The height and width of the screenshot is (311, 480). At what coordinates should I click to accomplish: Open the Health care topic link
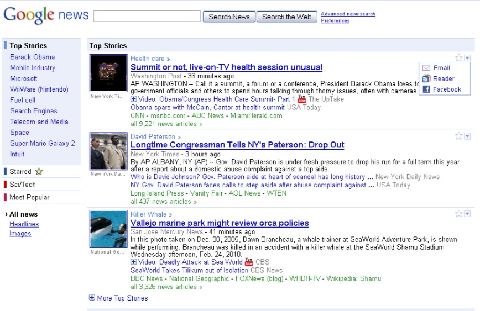[x=150, y=59]
